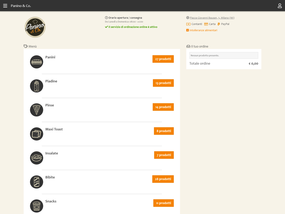Click the Panini sandwich category icon
Viewport: 285px width, 214px height.
pyautogui.click(x=36, y=62)
